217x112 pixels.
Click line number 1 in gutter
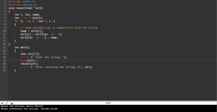5,2
